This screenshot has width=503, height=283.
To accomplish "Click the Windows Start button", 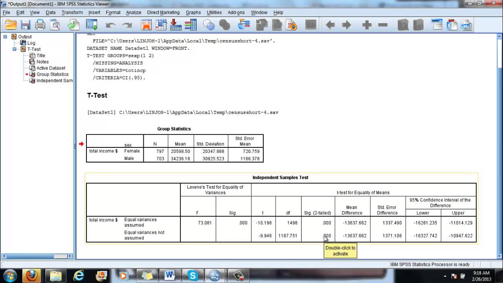I will [x=9, y=276].
